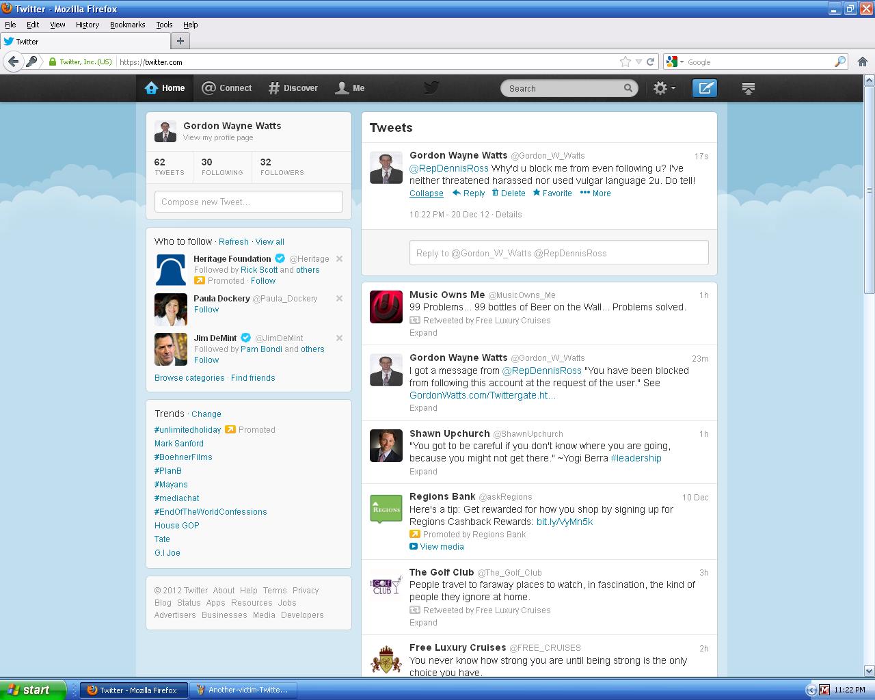Open the Bookmarks menu

click(x=127, y=25)
